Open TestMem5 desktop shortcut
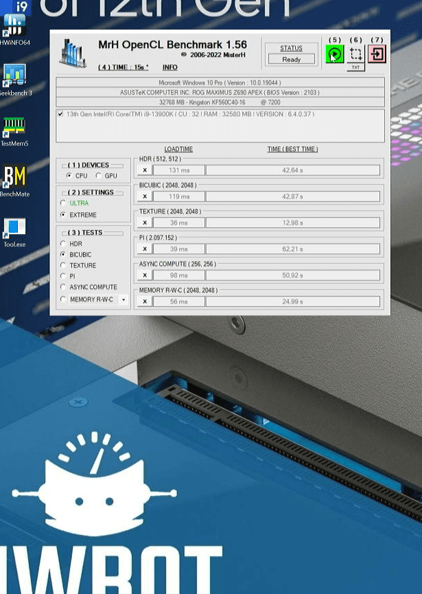 click(14, 131)
